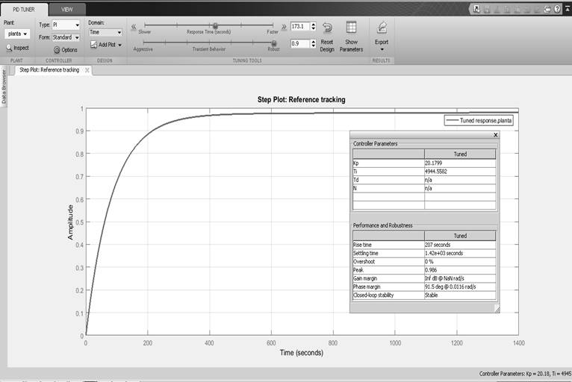Click the Slower double-arrow icon
The image size is (572, 382).
tap(135, 26)
